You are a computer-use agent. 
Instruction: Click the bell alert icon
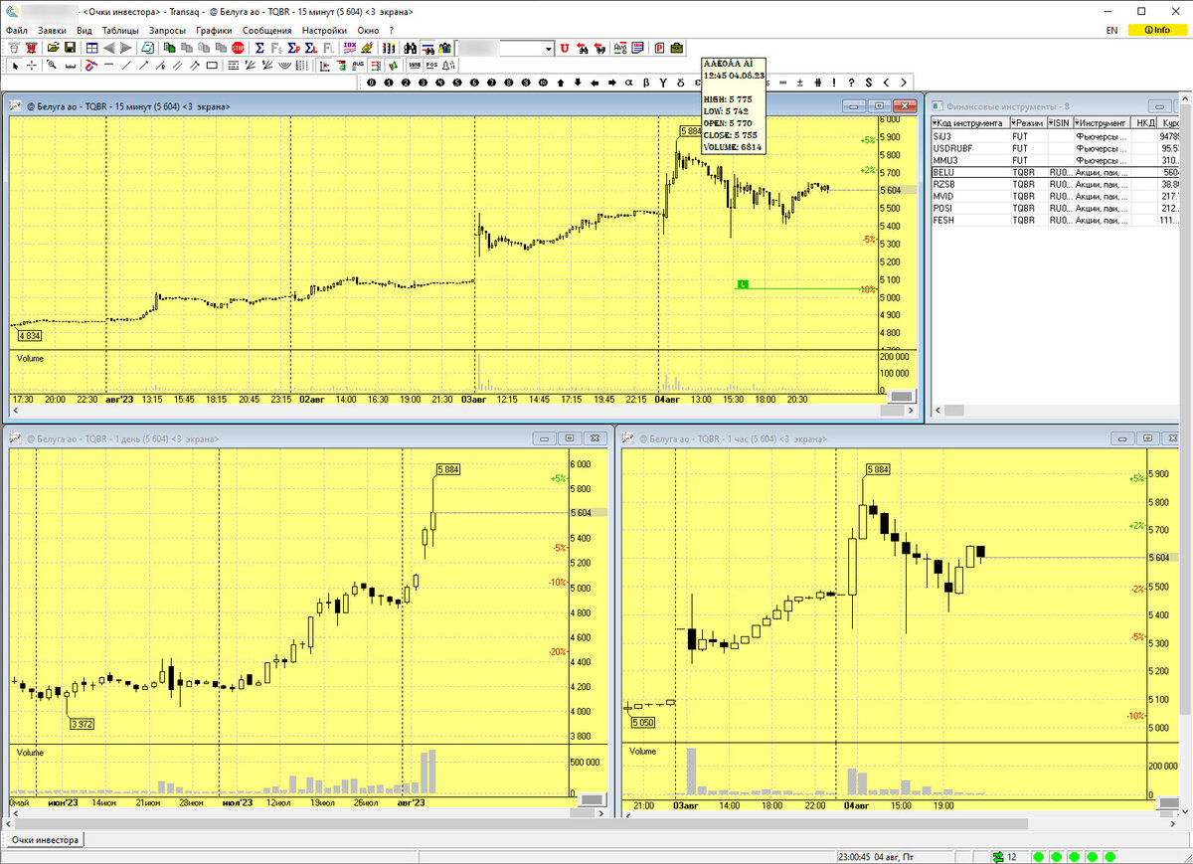click(x=448, y=65)
